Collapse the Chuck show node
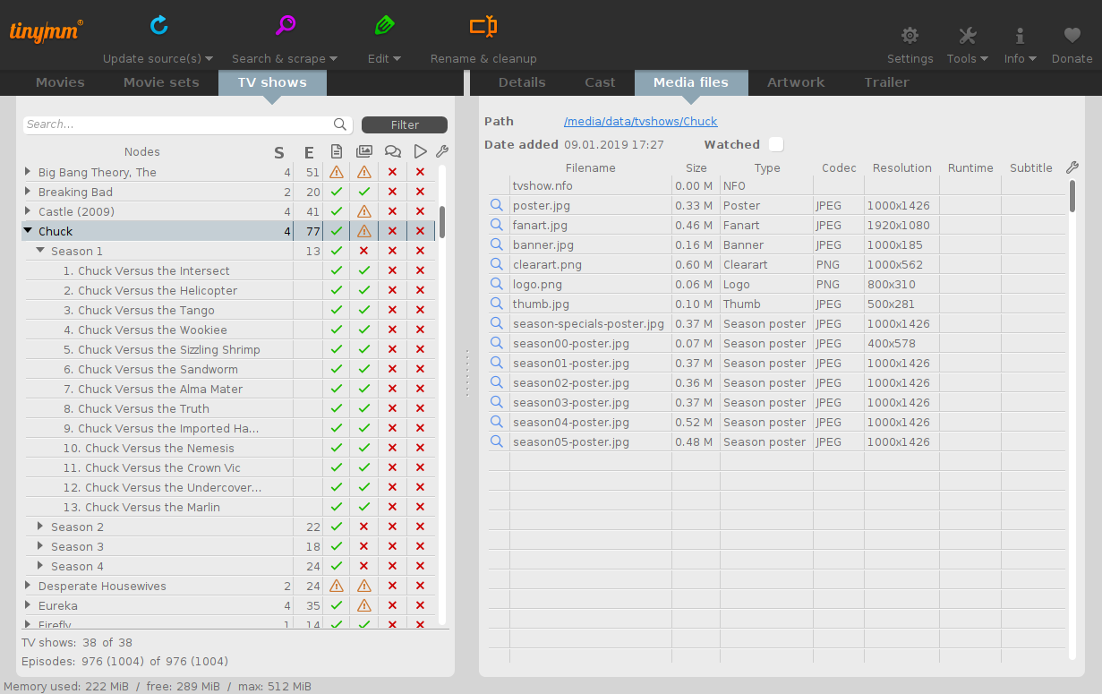The image size is (1102, 694). tap(28, 231)
